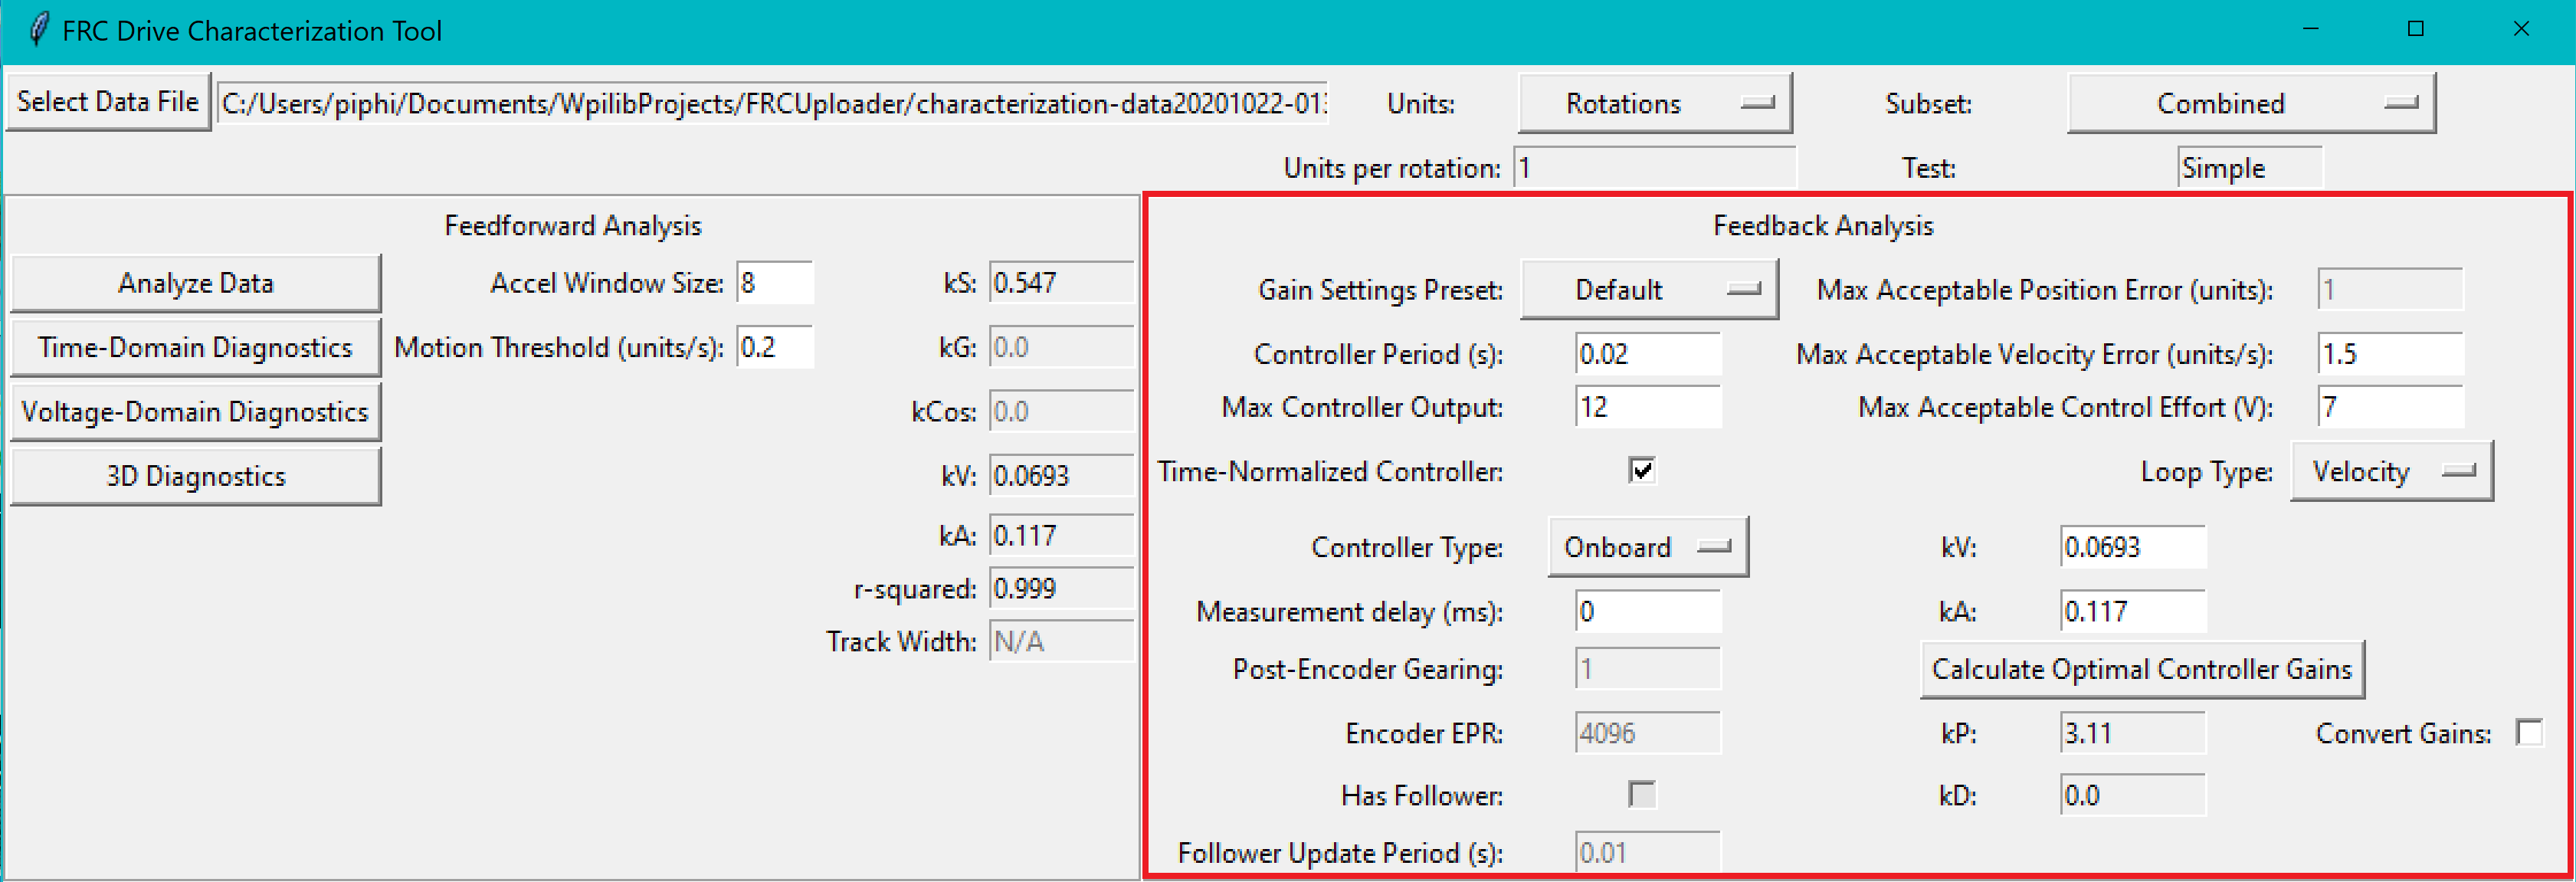2576x882 pixels.
Task: Click the Feedback Analysis kA field
Action: tap(2132, 611)
